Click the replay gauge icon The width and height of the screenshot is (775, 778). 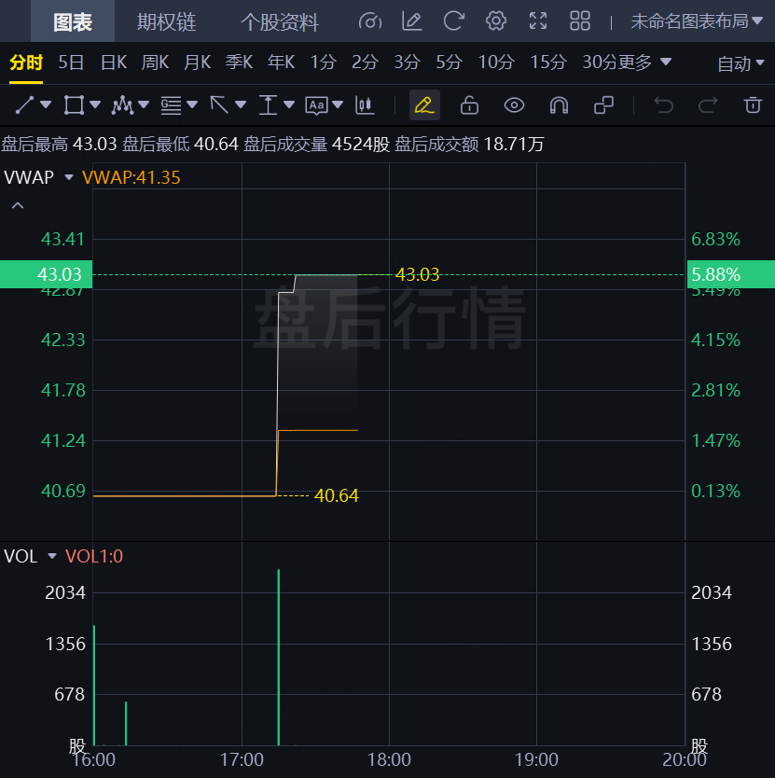click(370, 21)
